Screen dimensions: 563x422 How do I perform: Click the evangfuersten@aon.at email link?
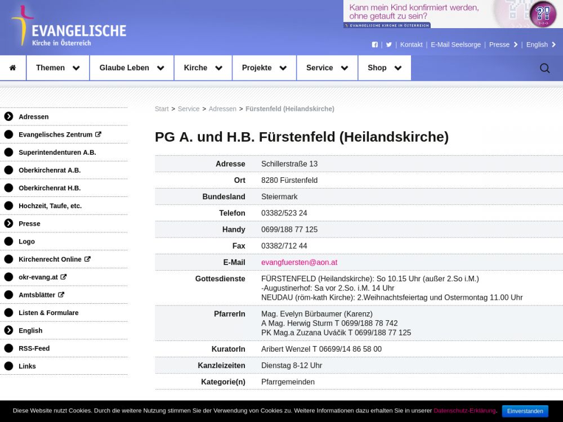299,262
